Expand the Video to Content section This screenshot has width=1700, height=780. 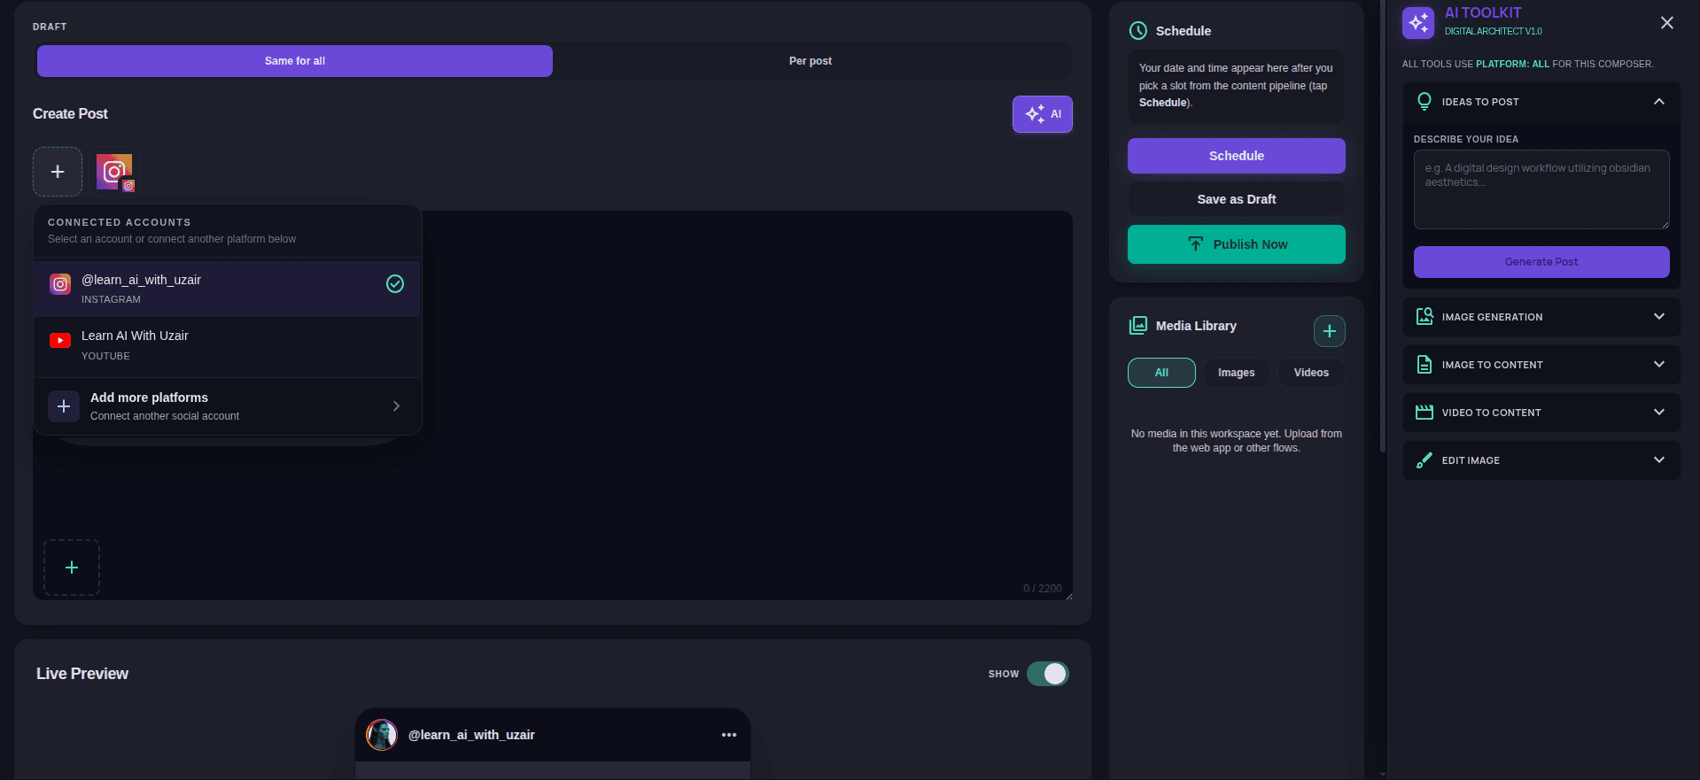click(1541, 413)
